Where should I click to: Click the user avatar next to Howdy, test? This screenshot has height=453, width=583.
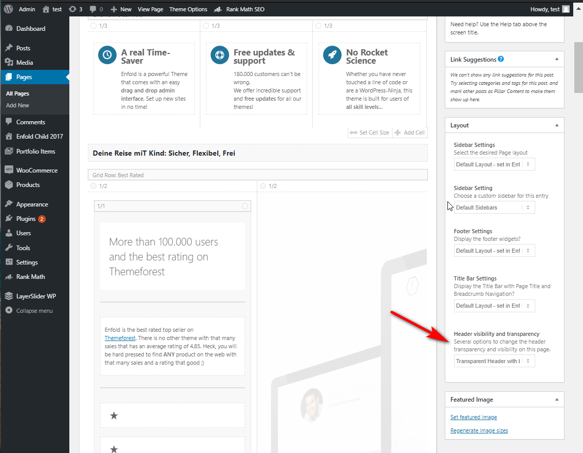[x=566, y=9]
